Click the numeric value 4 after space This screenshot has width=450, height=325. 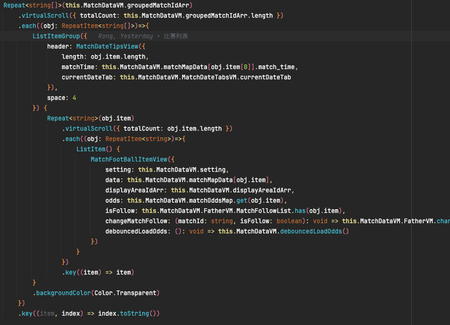tap(74, 98)
